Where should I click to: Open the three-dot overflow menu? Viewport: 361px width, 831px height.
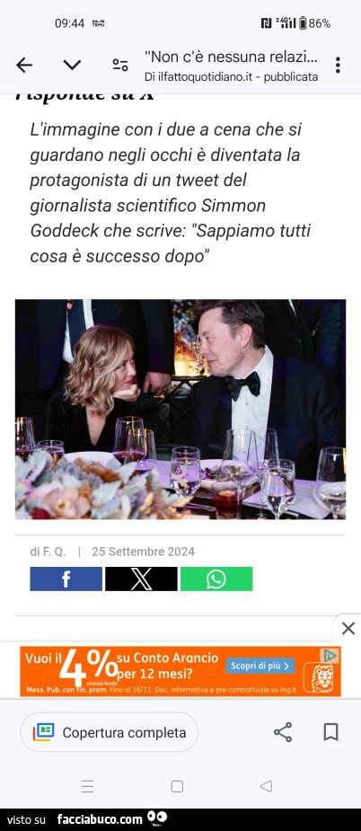coord(338,65)
